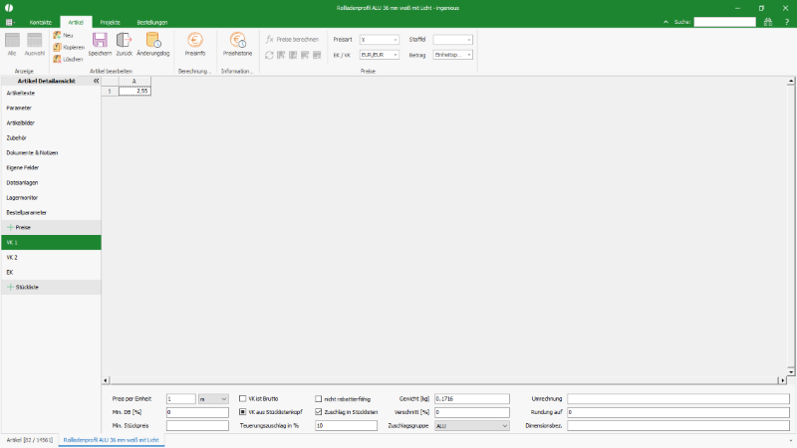
Task: Collapse the Artikel Detailansicht panel
Action: click(x=96, y=81)
